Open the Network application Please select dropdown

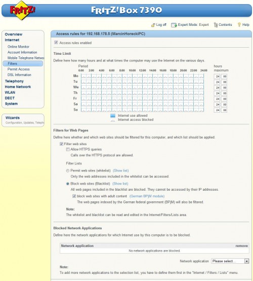point(230,261)
